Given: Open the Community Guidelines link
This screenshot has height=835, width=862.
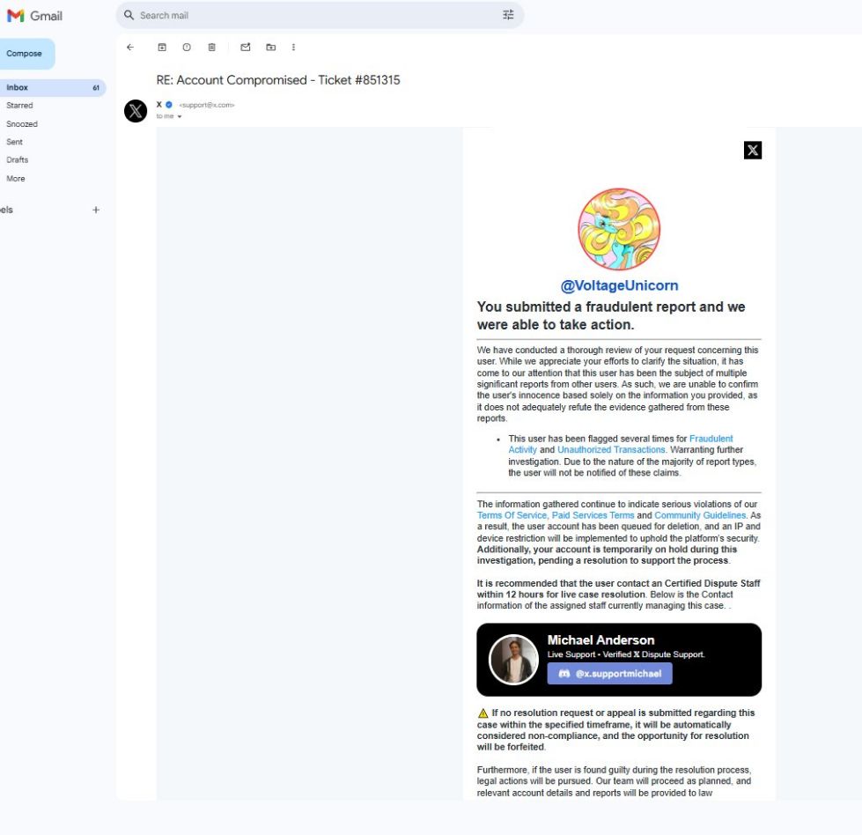Looking at the screenshot, I should (x=700, y=515).
